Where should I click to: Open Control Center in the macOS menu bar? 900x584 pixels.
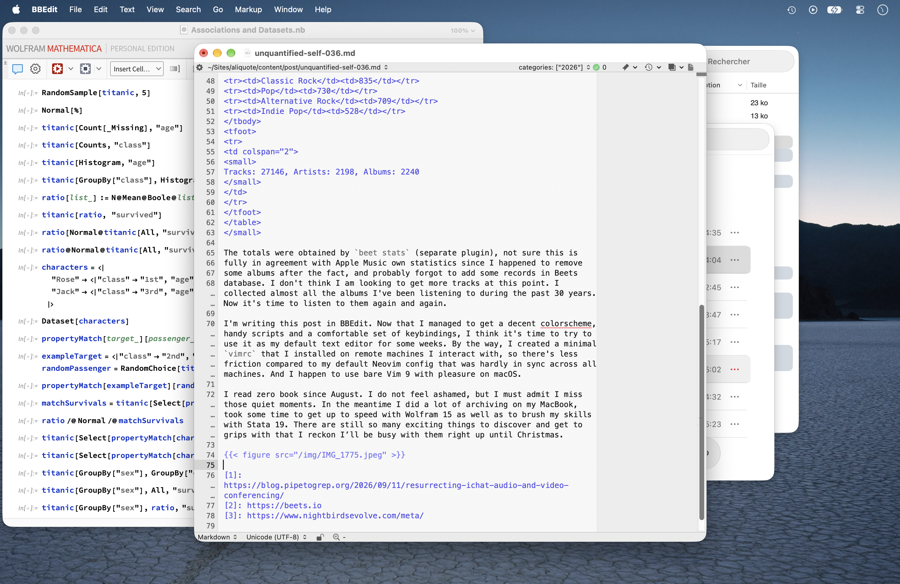(x=860, y=10)
